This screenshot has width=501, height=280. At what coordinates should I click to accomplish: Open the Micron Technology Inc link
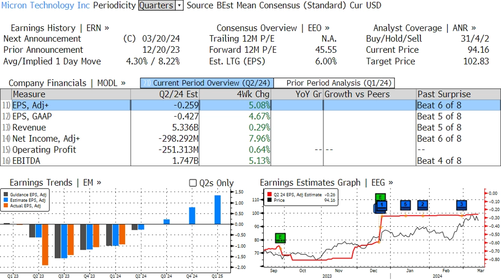46,5
